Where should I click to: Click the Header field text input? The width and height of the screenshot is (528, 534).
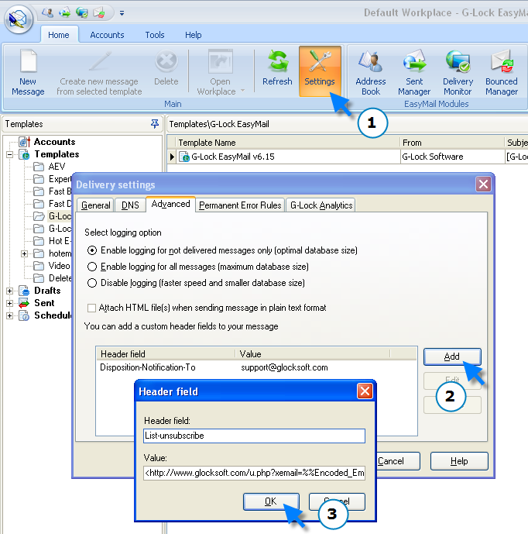(x=254, y=436)
